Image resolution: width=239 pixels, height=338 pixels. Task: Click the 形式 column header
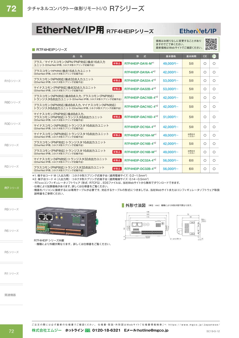(x=141, y=56)
